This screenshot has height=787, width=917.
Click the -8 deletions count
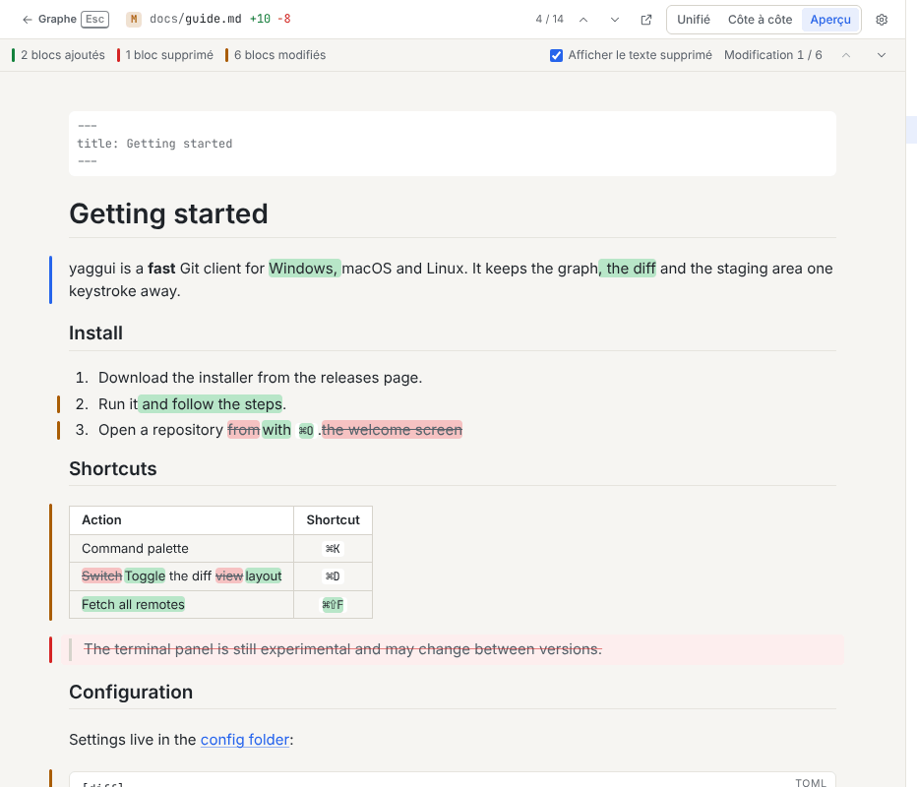click(x=284, y=20)
